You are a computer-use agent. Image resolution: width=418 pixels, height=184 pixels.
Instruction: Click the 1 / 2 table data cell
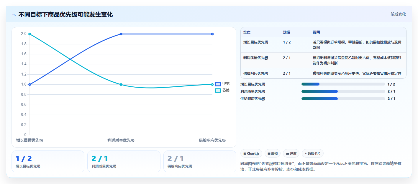pyautogui.click(x=287, y=42)
